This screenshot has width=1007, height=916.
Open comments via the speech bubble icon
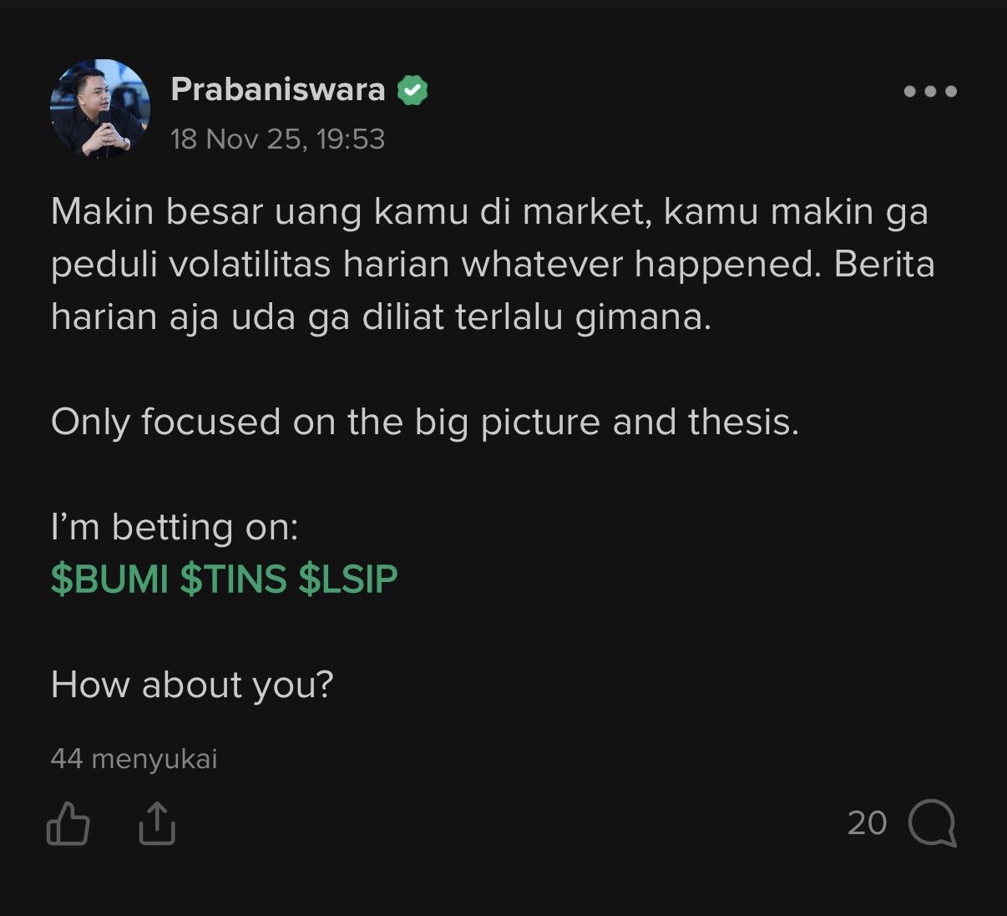tap(932, 823)
